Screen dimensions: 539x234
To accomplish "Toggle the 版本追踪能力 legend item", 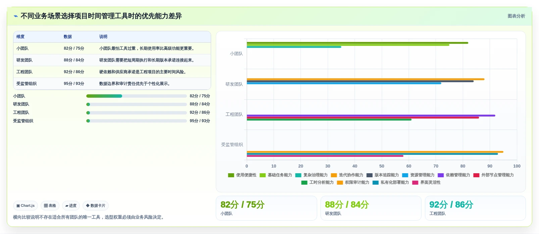I will pos(382,175).
